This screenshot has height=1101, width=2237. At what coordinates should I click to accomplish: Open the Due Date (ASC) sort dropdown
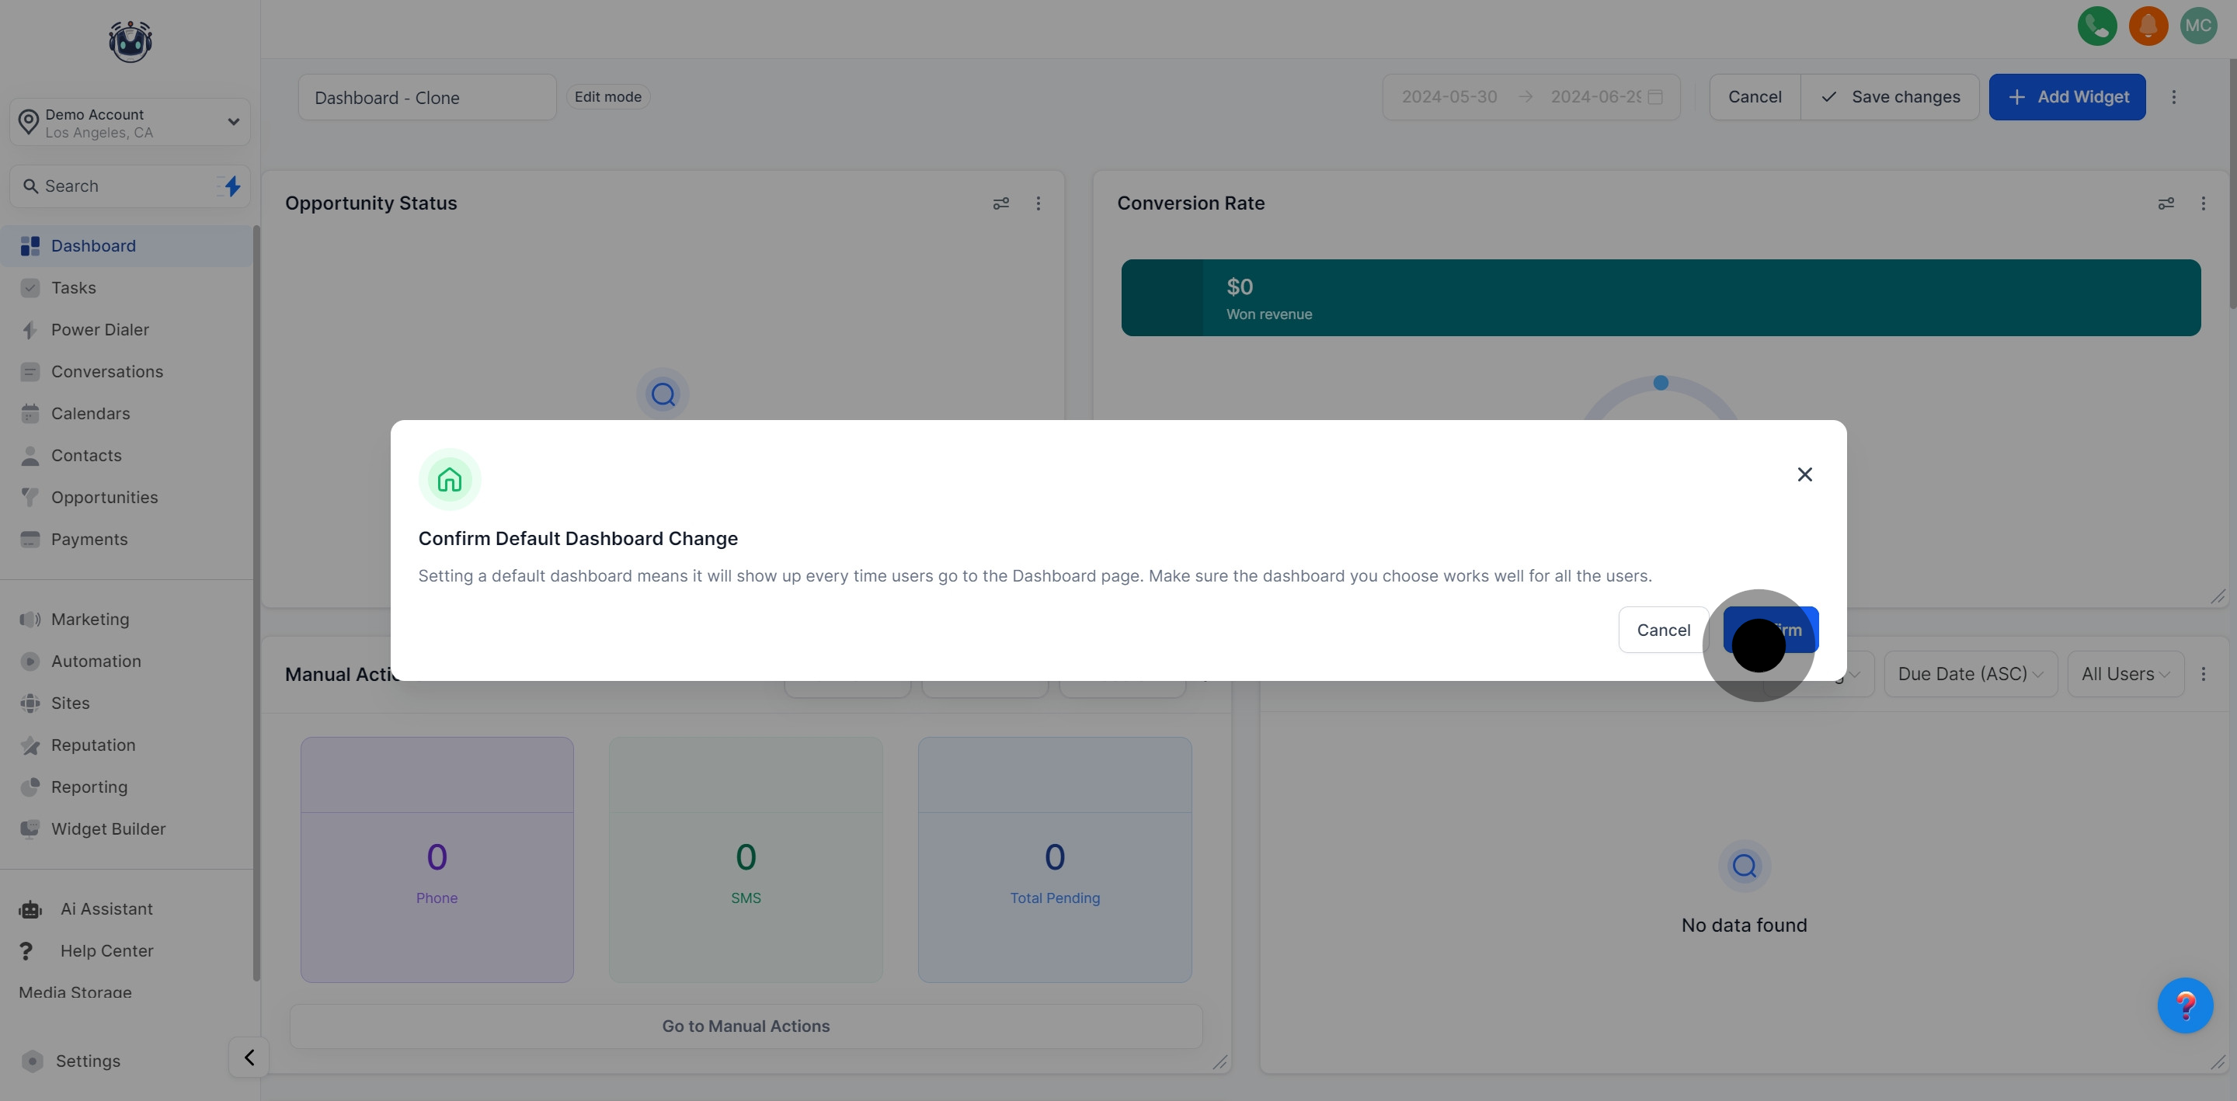(x=1970, y=674)
